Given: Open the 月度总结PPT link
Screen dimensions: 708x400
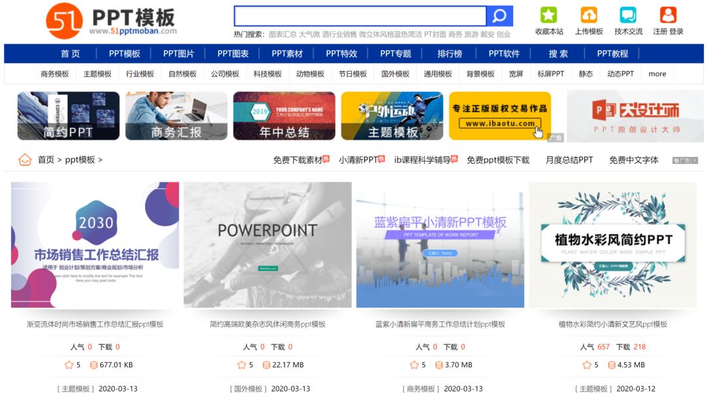Looking at the screenshot, I should 569,160.
